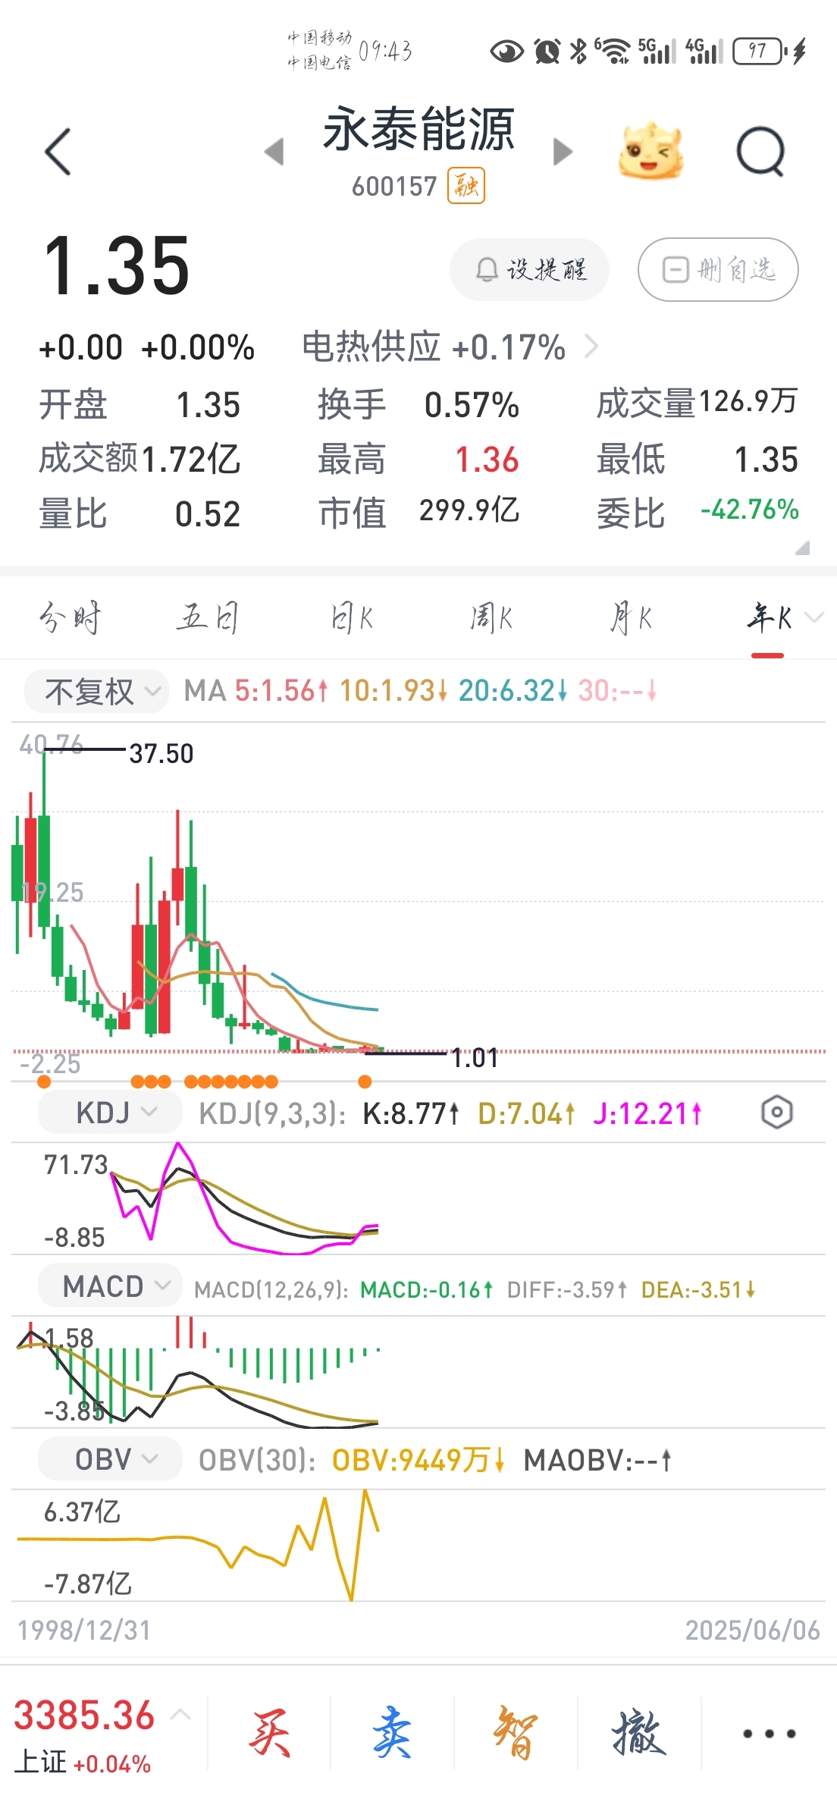This screenshot has width=837, height=1802.
Task: Tap the 1.01 low price marker
Action: [x=475, y=1058]
